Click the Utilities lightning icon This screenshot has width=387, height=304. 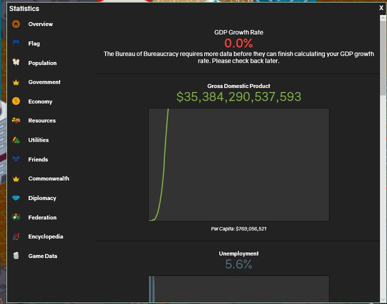[16, 140]
